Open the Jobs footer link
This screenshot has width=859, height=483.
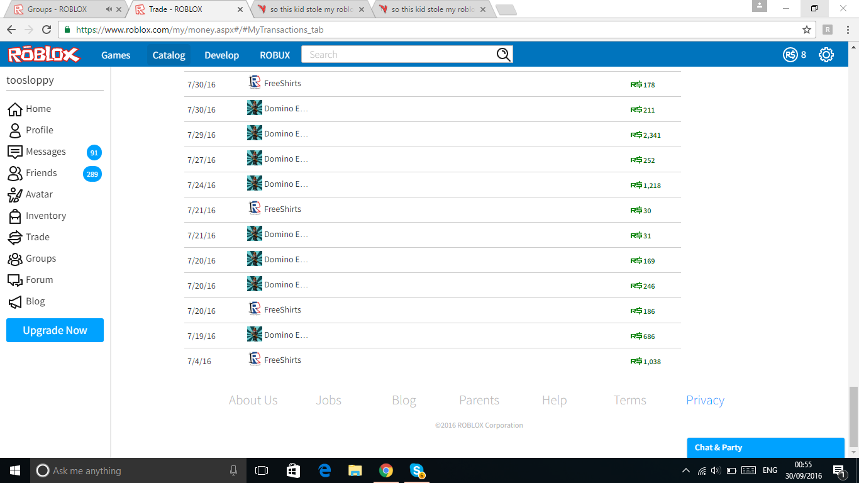(329, 400)
